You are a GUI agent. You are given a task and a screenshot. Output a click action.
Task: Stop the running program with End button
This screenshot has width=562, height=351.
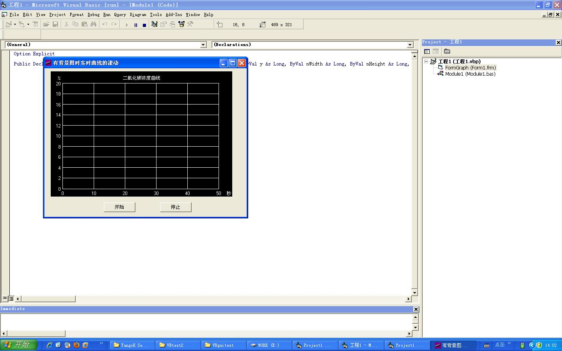coord(144,25)
